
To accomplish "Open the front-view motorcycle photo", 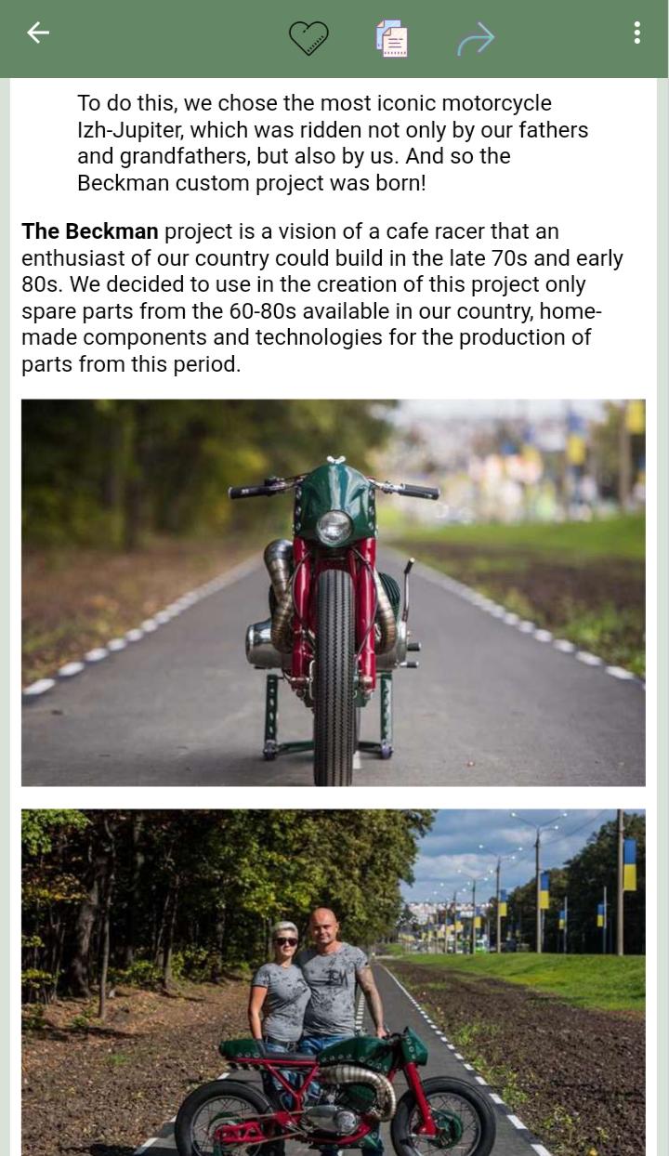I will (x=334, y=593).
